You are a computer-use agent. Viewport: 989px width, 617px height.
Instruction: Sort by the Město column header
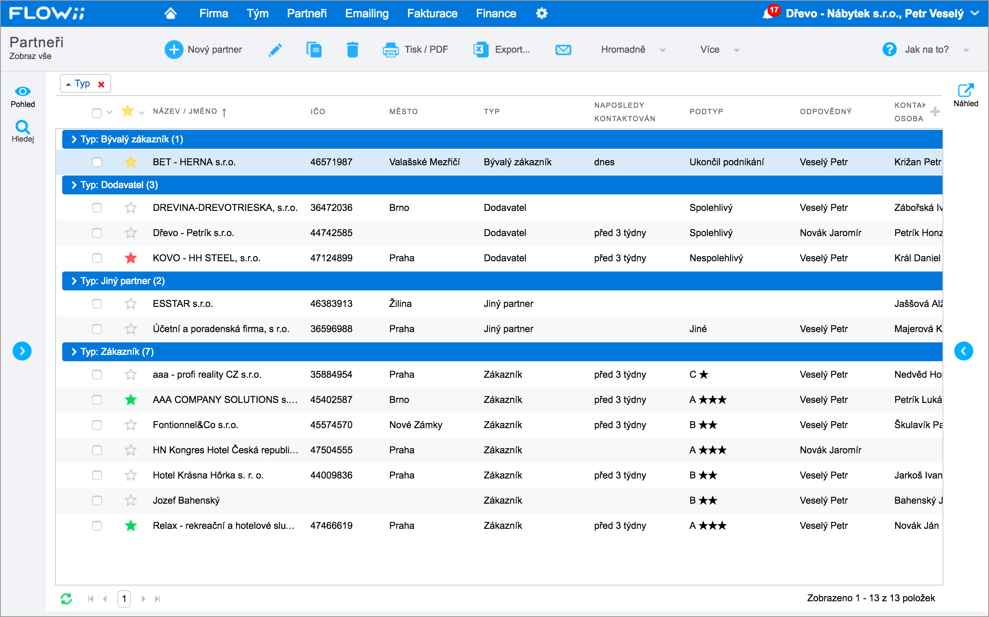click(403, 111)
